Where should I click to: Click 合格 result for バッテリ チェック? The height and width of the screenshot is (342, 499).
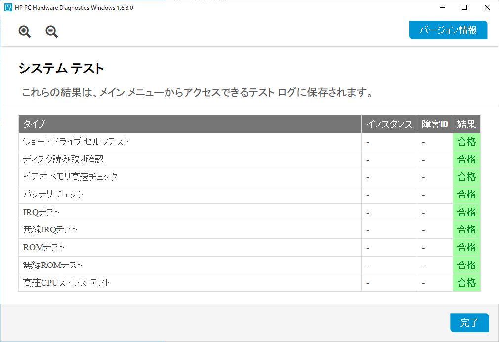click(466, 194)
